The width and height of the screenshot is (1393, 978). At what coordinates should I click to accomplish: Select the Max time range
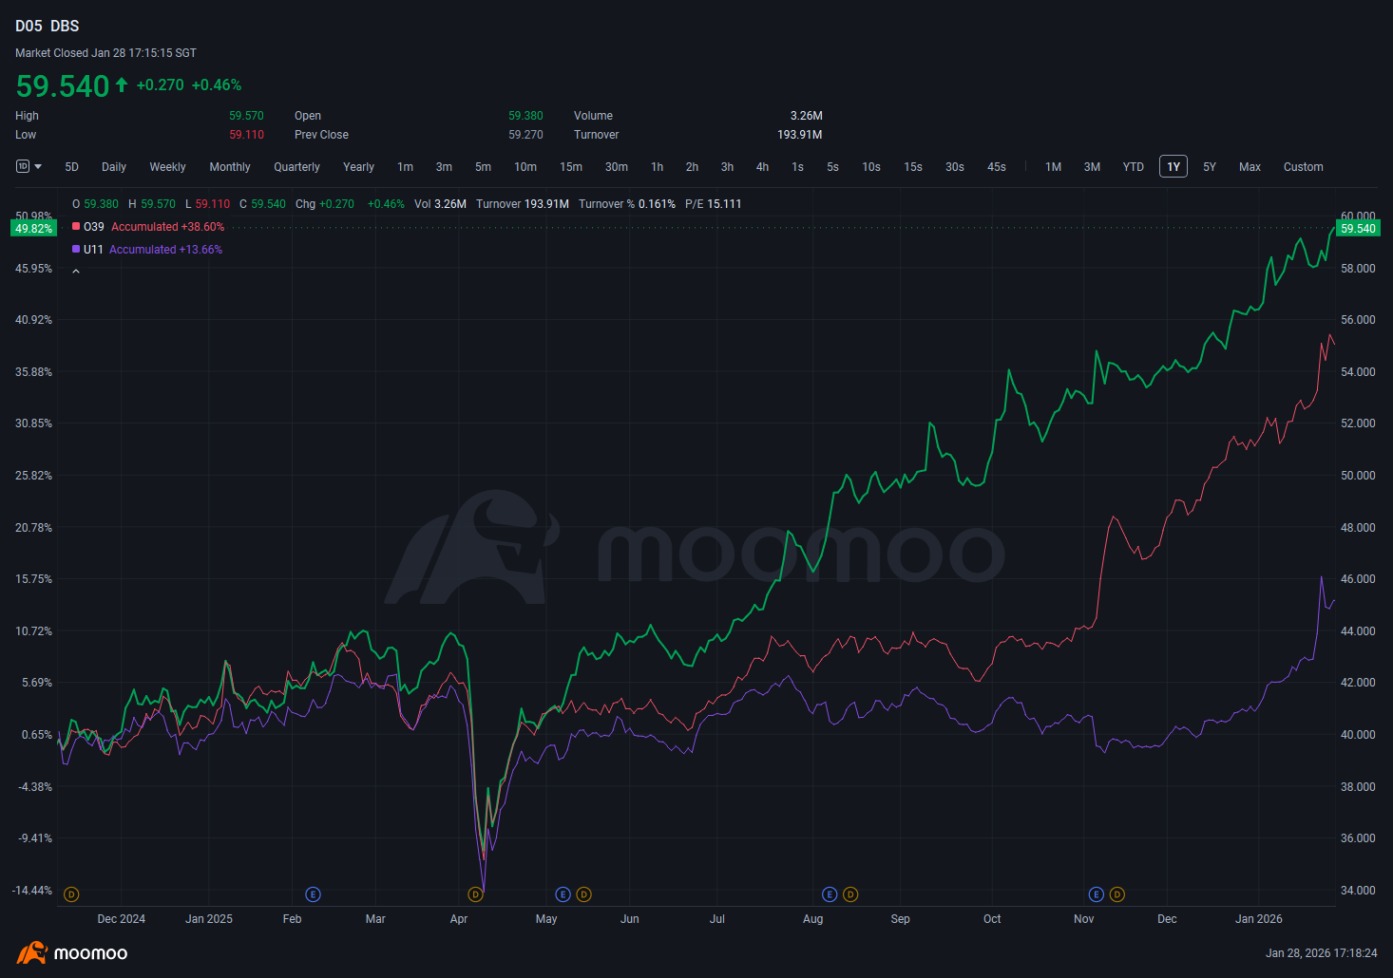coord(1250,167)
